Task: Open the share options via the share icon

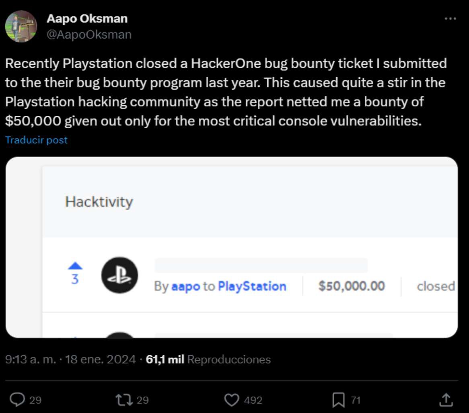Action: coord(446,400)
